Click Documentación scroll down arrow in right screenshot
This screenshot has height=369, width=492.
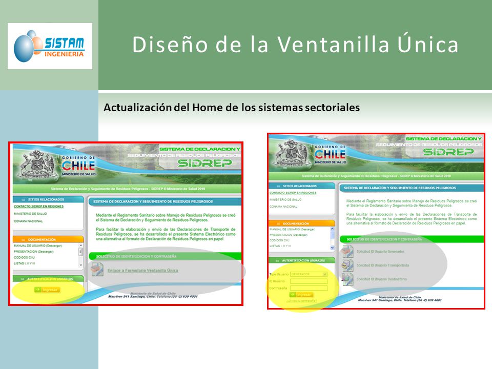(332, 248)
